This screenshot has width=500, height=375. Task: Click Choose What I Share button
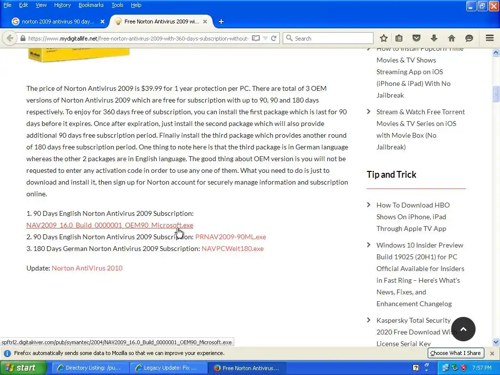coord(456,353)
